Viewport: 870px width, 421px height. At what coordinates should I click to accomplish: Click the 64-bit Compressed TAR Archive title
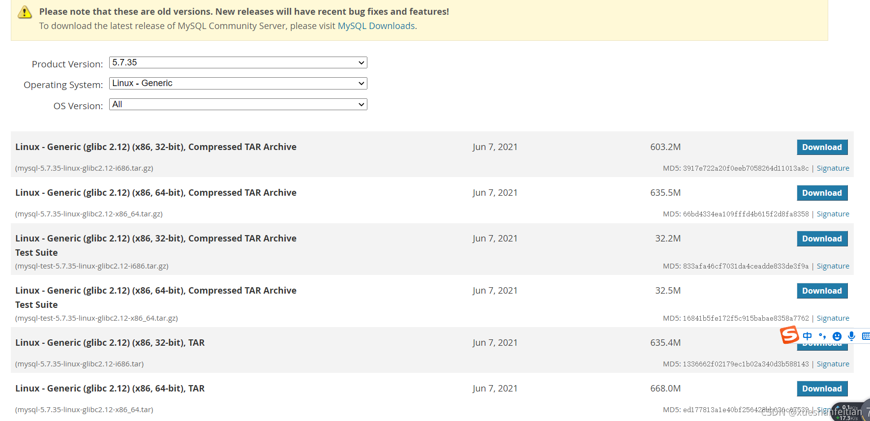point(156,193)
